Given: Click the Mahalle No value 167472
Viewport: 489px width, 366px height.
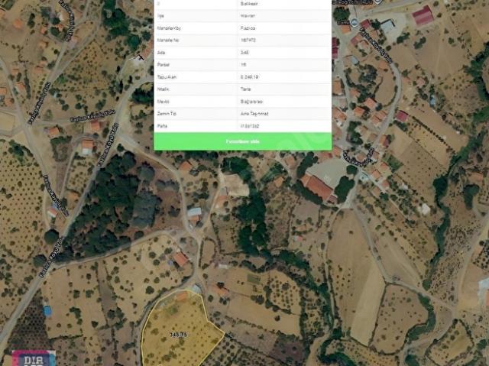Looking at the screenshot, I should 248,40.
